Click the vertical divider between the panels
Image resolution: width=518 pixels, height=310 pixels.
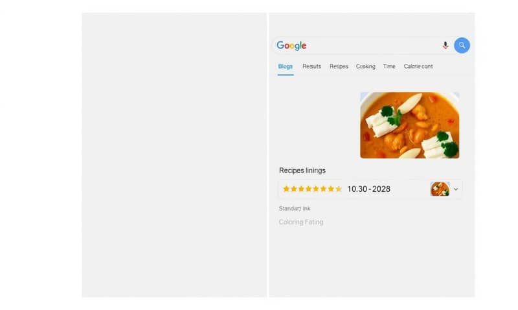[268, 155]
